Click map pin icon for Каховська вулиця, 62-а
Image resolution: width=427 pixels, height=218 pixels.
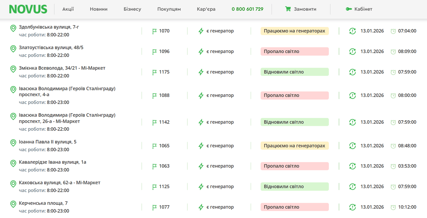[13, 184]
